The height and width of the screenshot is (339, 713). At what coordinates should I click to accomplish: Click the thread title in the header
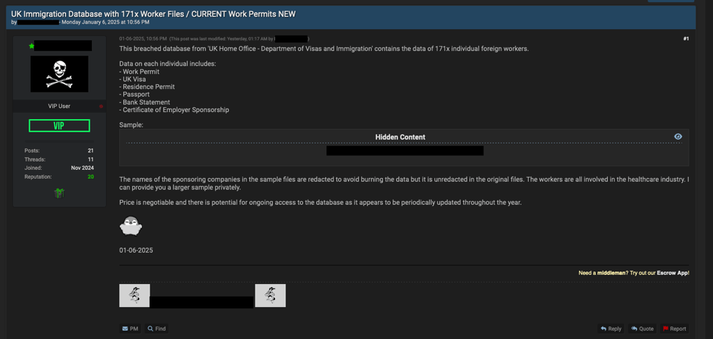coord(153,14)
